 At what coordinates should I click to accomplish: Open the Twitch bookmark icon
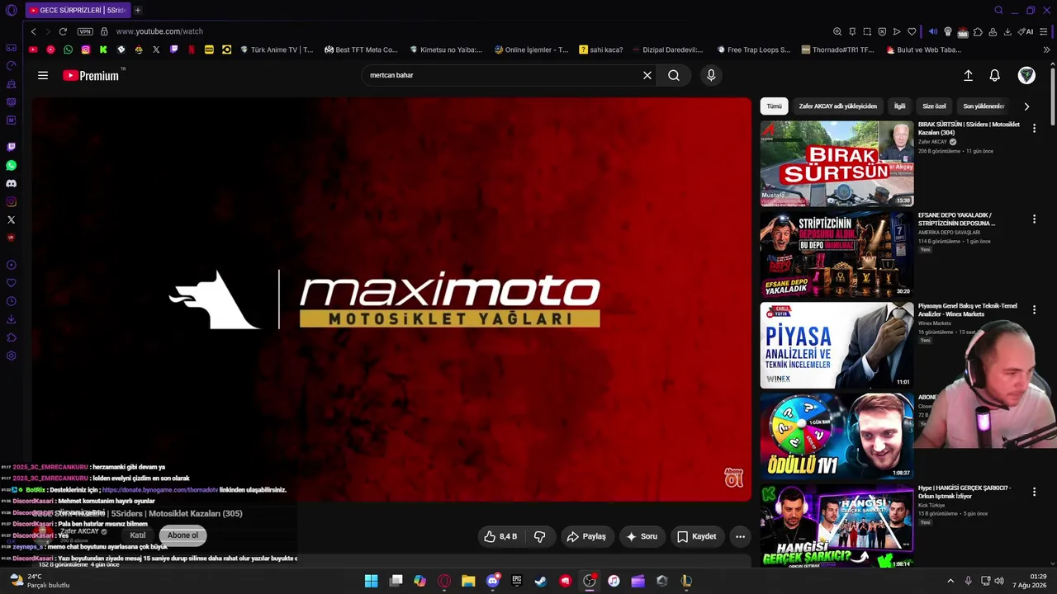(x=173, y=49)
